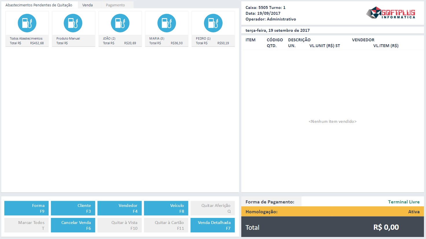Click the Forma F9 button
The height and width of the screenshot is (239, 426).
pos(27,208)
